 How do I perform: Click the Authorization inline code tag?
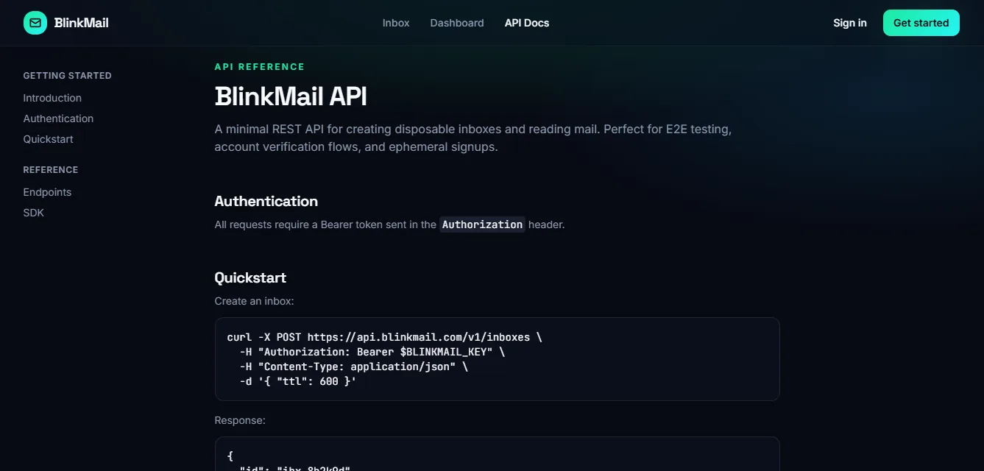click(482, 224)
